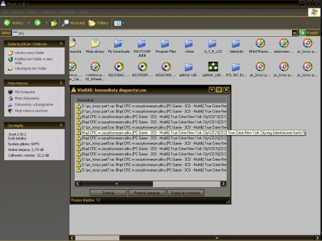Click the WinRAR dialog warning title icon
Viewport: 322px width, 241px height.
(x=73, y=90)
